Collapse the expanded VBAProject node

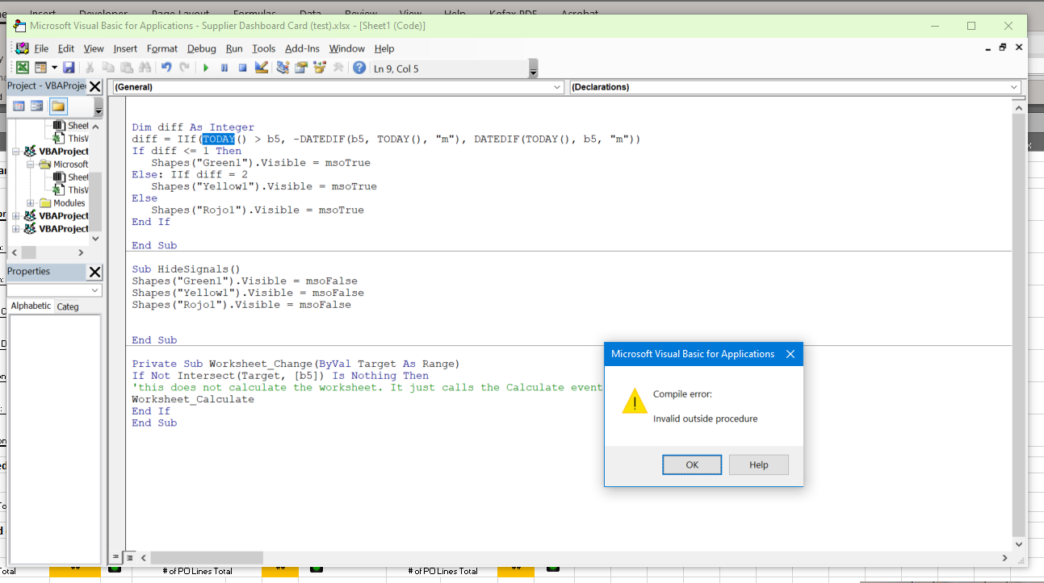pyautogui.click(x=16, y=152)
